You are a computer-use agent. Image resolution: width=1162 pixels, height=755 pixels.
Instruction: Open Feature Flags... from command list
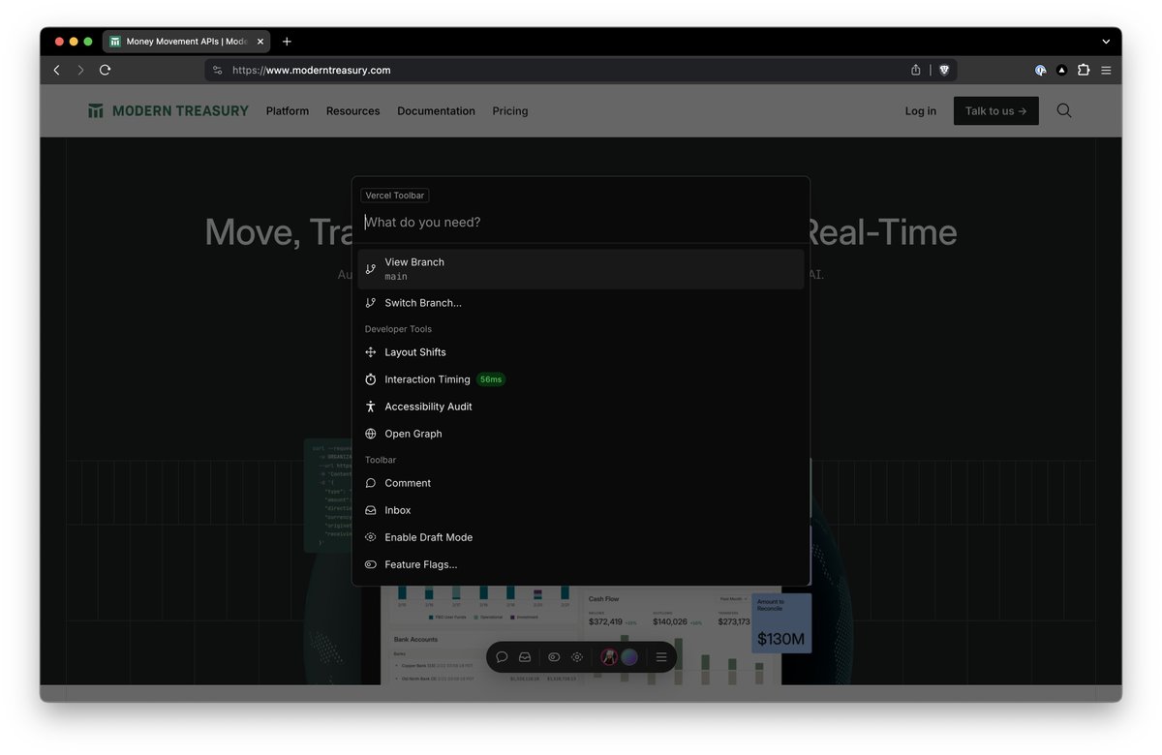[581, 564]
